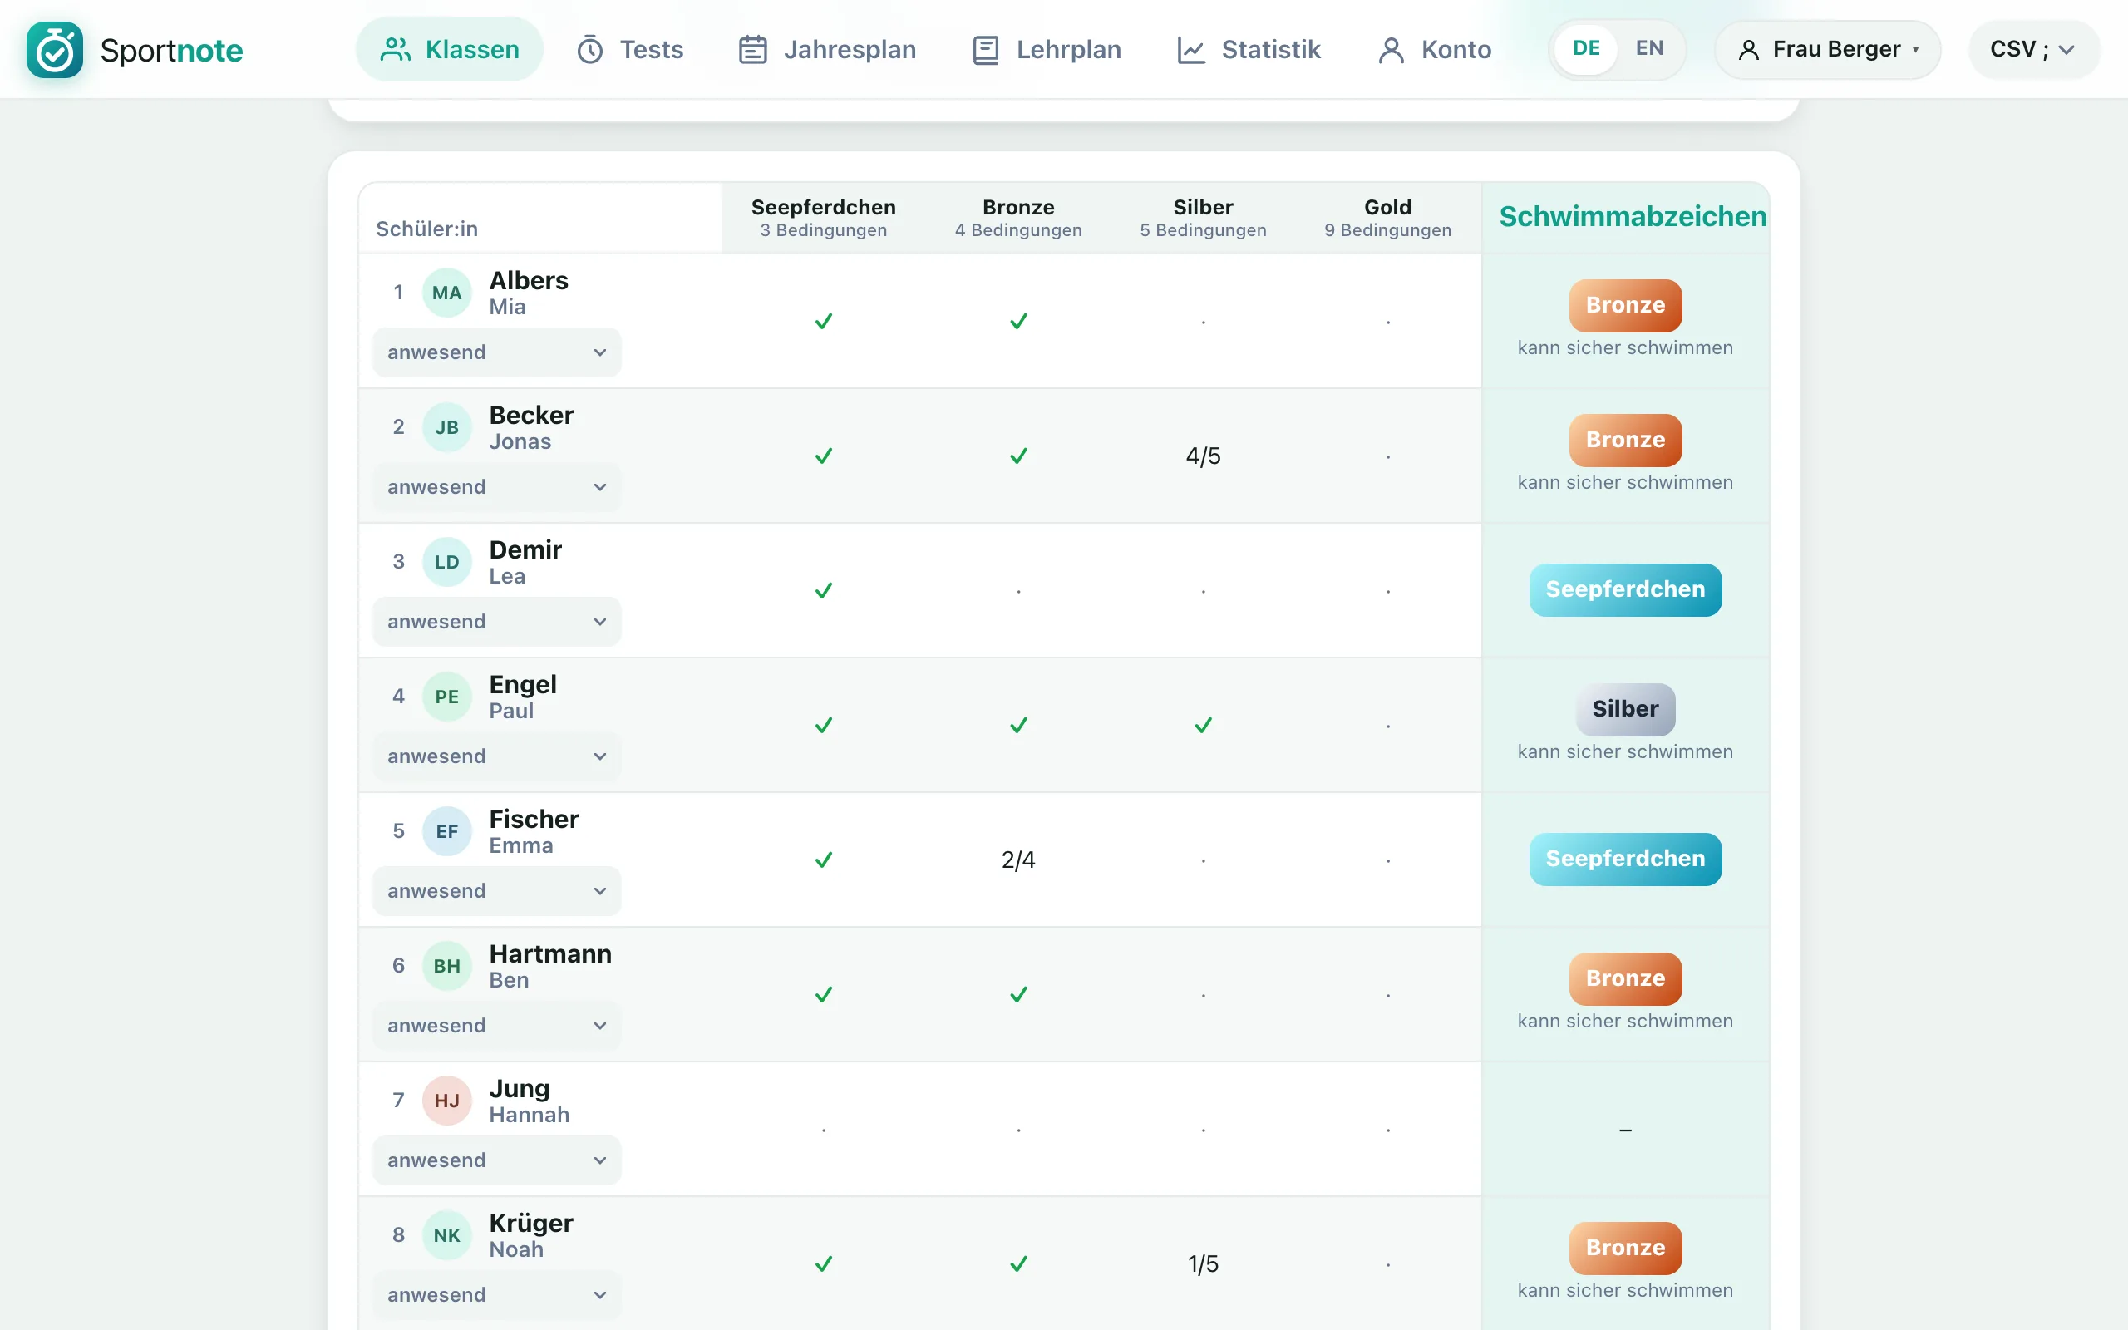Click the NK avatar for Krüger
This screenshot has height=1330, width=2128.
tap(446, 1235)
